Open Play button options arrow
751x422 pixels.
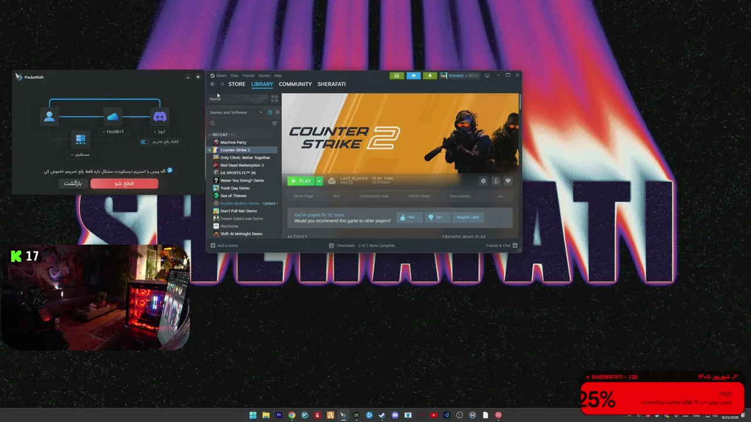pos(319,181)
